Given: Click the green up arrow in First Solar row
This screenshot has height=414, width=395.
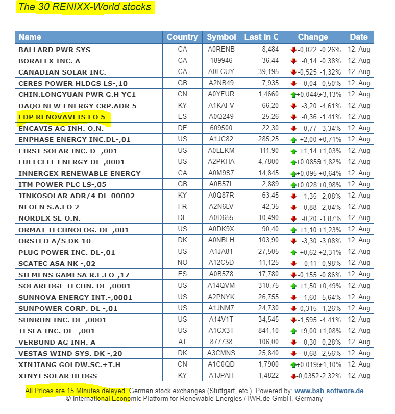Looking at the screenshot, I should tap(293, 151).
